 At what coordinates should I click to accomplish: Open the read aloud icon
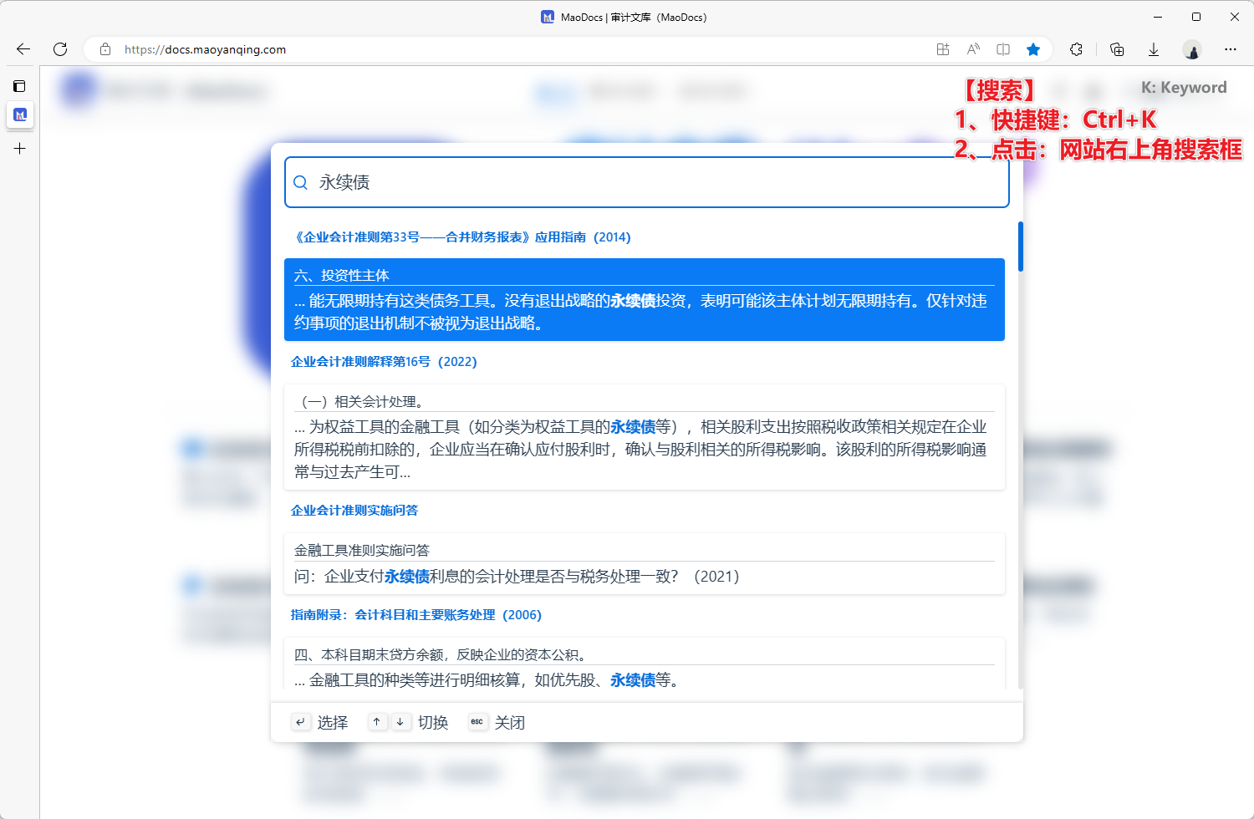coord(973,49)
